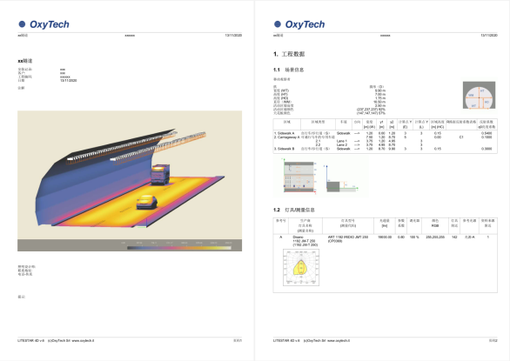This screenshot has width=510, height=361.
Task: Click the date 13/11/2020 in left page header
Action: [x=233, y=35]
